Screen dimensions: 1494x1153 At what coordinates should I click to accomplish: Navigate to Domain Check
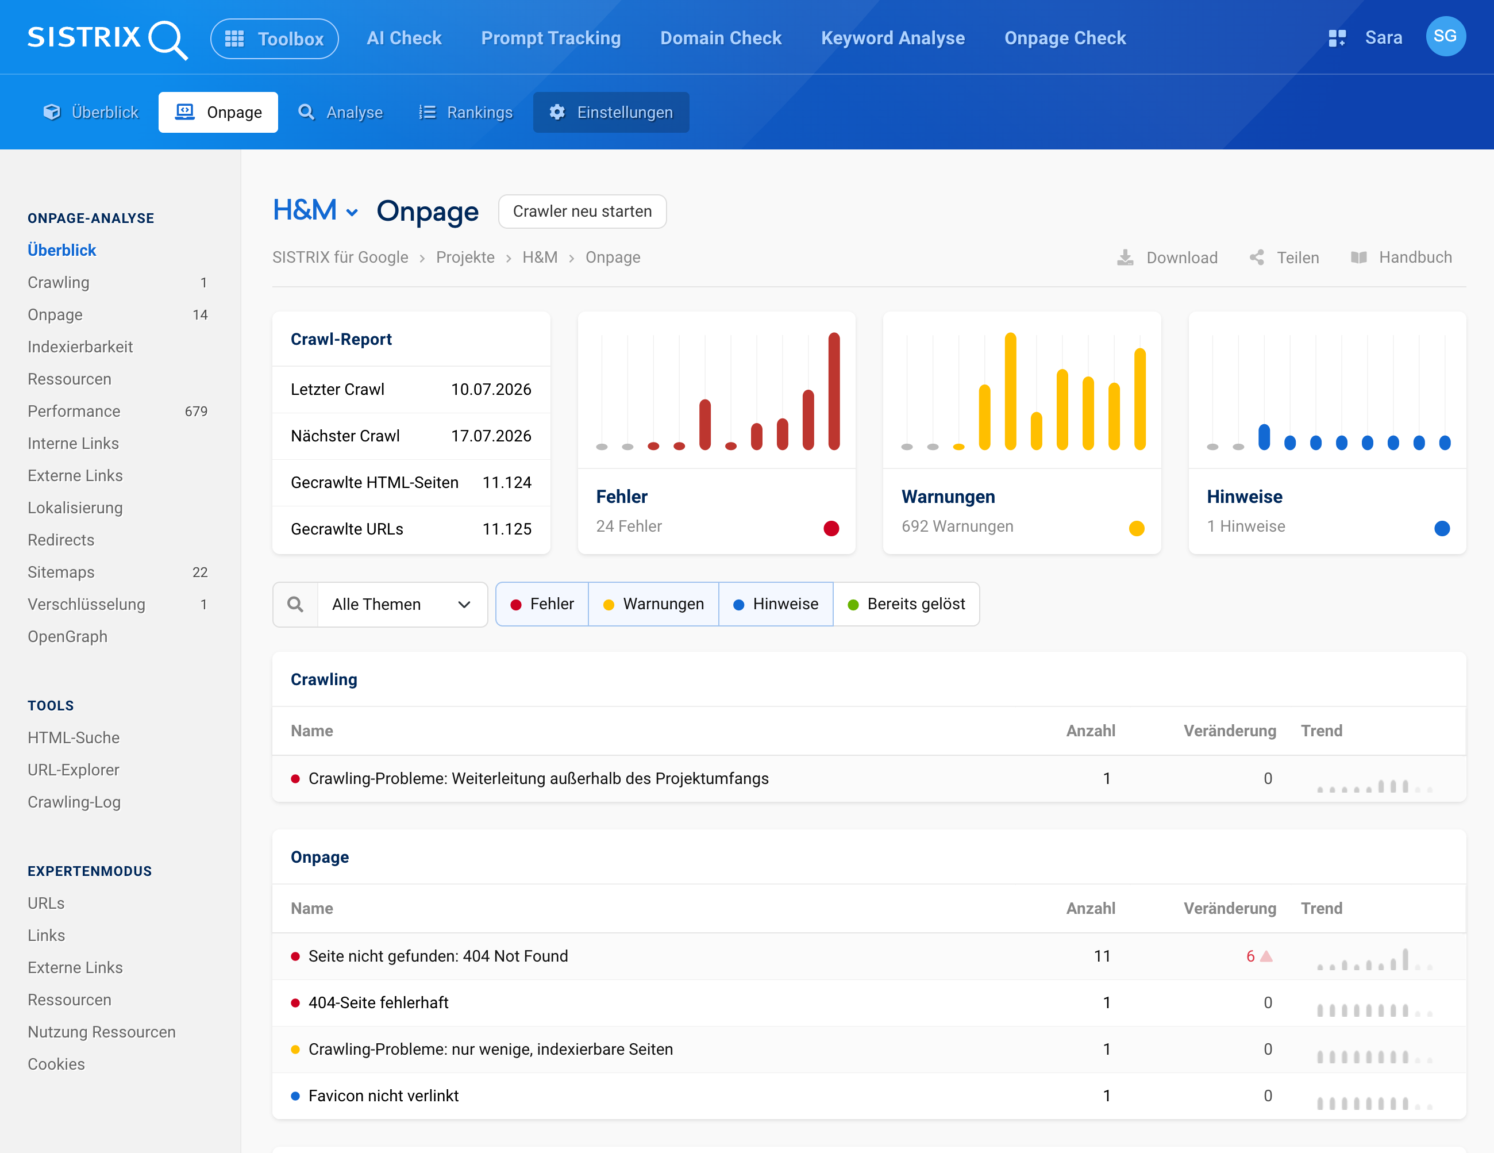click(721, 39)
